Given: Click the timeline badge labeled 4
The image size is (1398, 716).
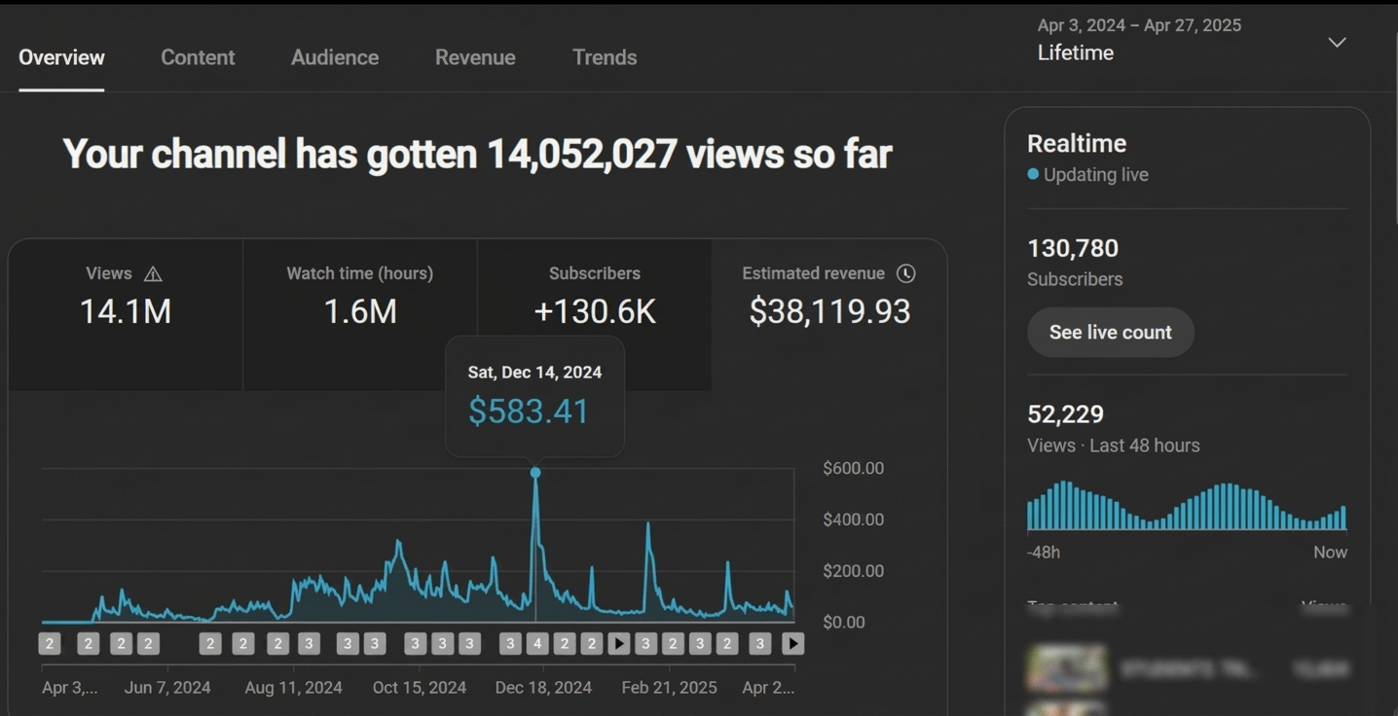Looking at the screenshot, I should [x=537, y=643].
